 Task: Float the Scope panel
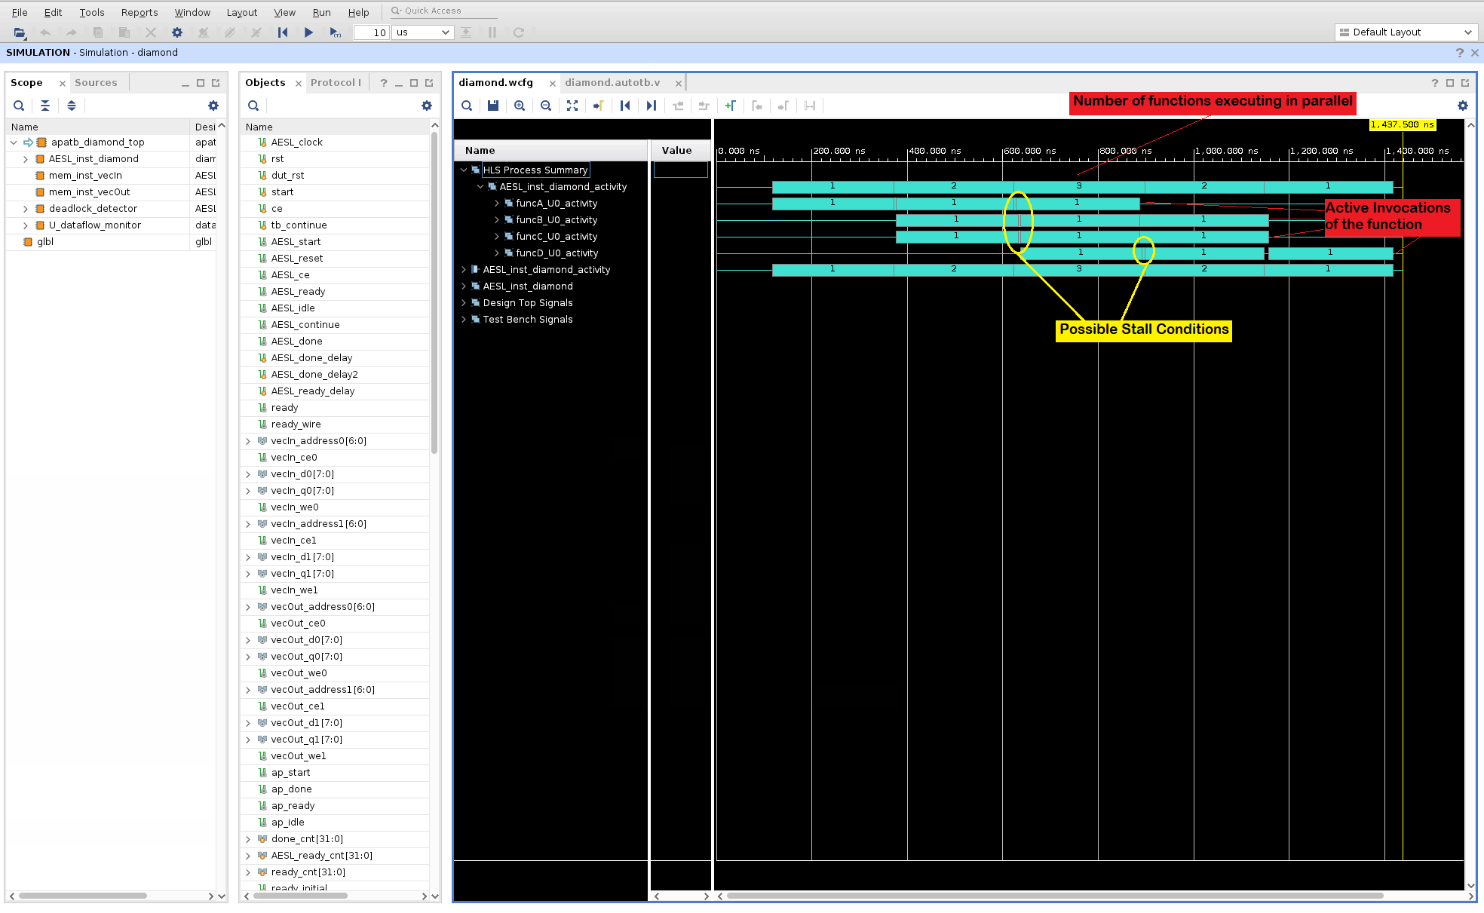[x=216, y=83]
